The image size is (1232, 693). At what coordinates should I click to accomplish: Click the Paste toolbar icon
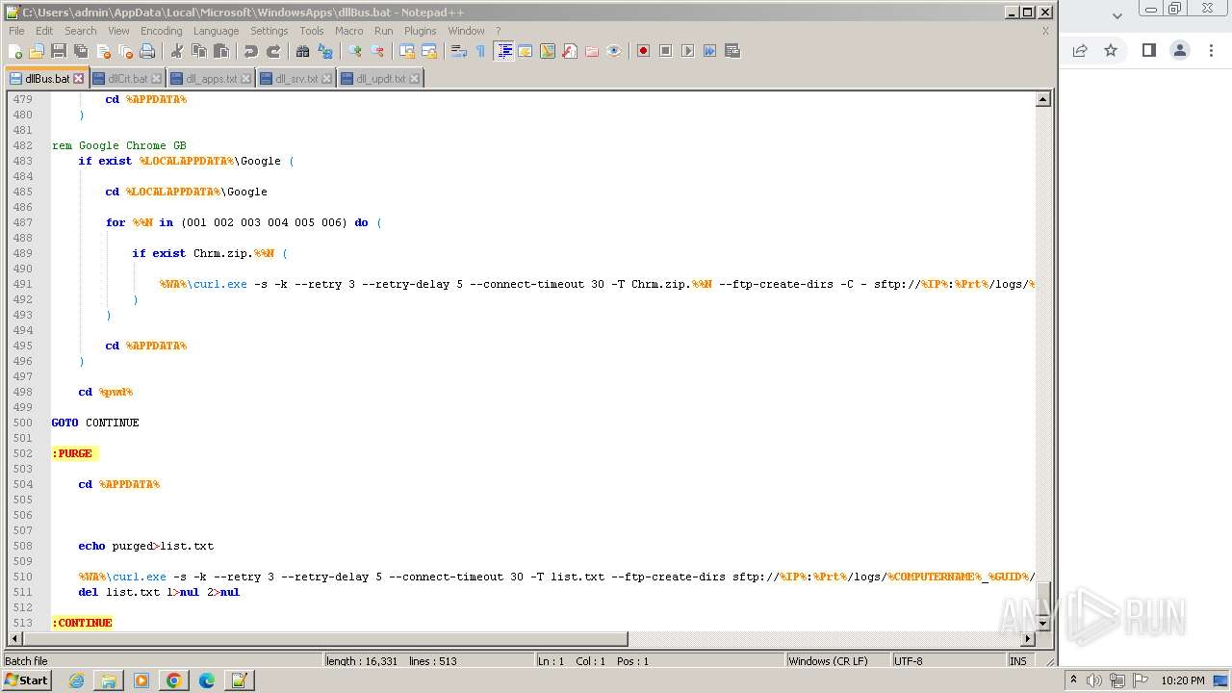point(221,51)
